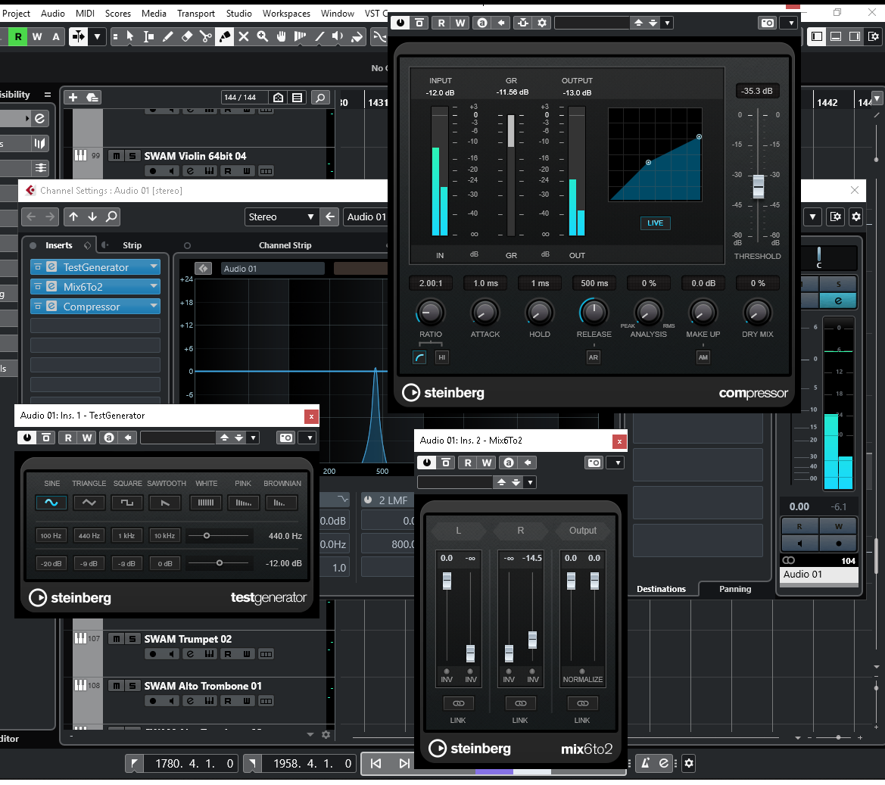Open Compressor window functions menu arrow

(790, 23)
